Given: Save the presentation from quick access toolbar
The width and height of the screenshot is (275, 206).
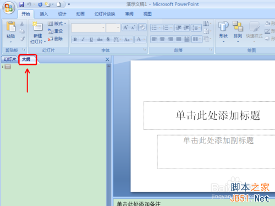Looking at the screenshot, I should [22, 4].
